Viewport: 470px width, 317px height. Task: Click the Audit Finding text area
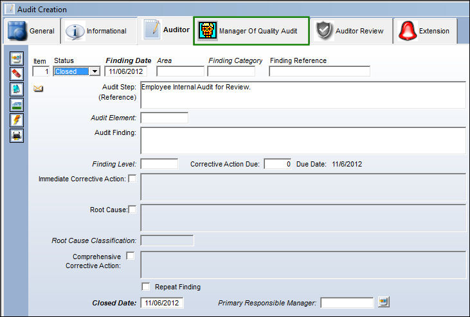click(x=303, y=141)
